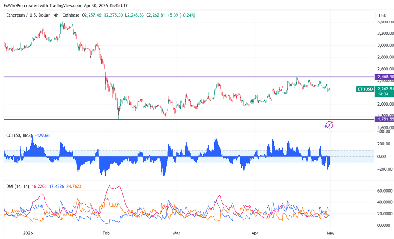
Task: Click the CCI value -129.66
Action: tap(42, 136)
